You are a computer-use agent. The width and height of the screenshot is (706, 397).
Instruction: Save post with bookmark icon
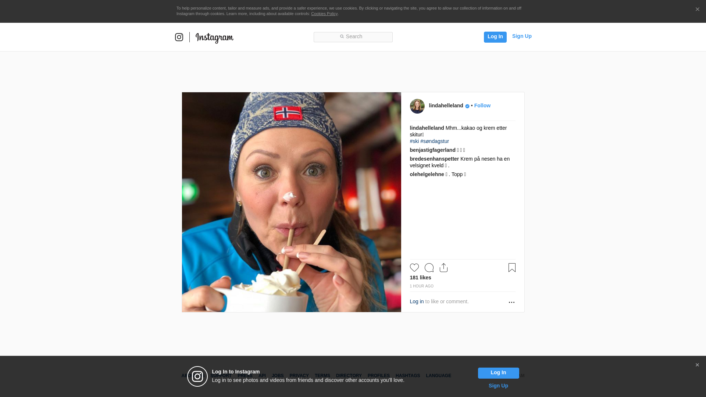point(512,268)
